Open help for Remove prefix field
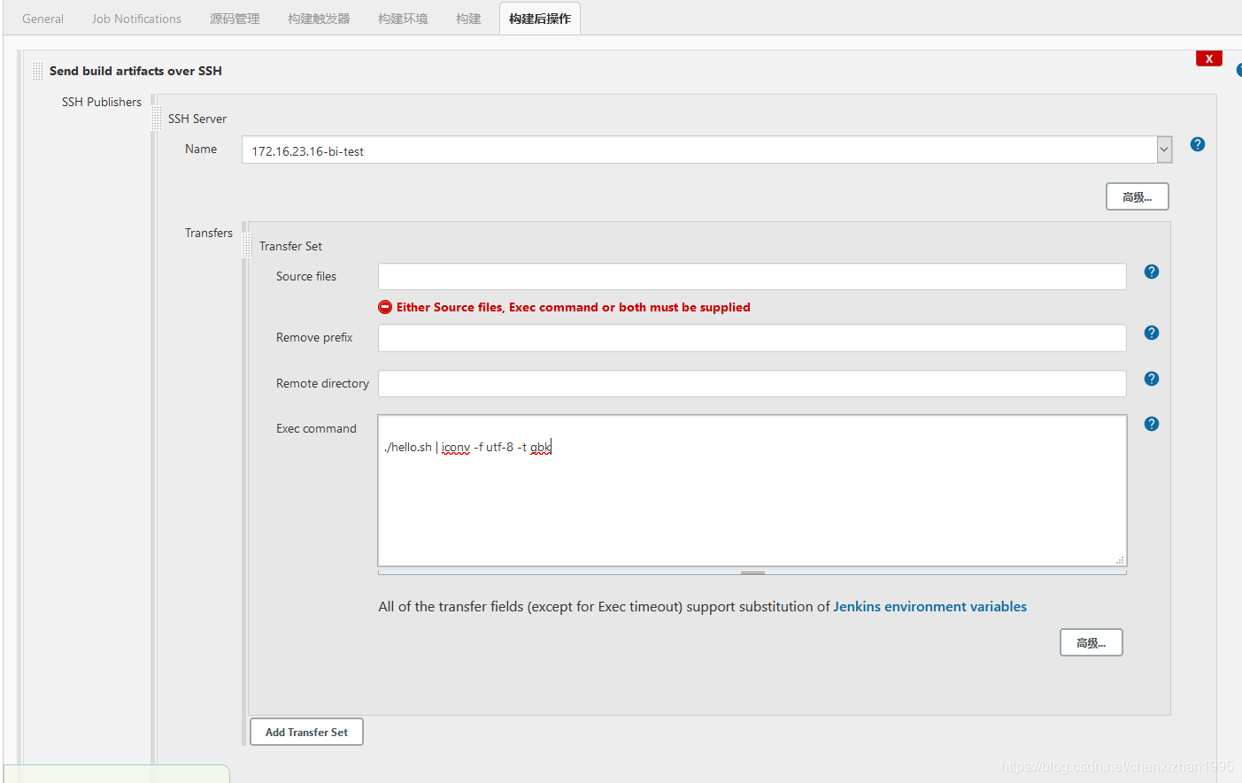 click(x=1151, y=333)
